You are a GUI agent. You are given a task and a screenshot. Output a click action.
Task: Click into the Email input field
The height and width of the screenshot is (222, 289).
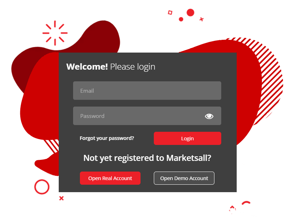click(147, 91)
